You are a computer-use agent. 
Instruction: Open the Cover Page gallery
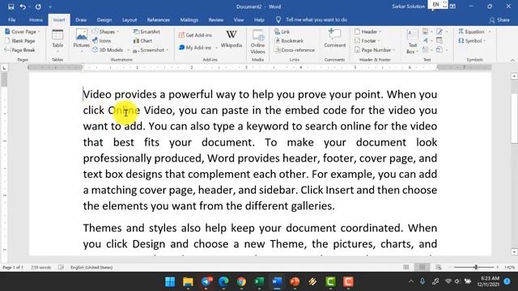click(x=23, y=32)
